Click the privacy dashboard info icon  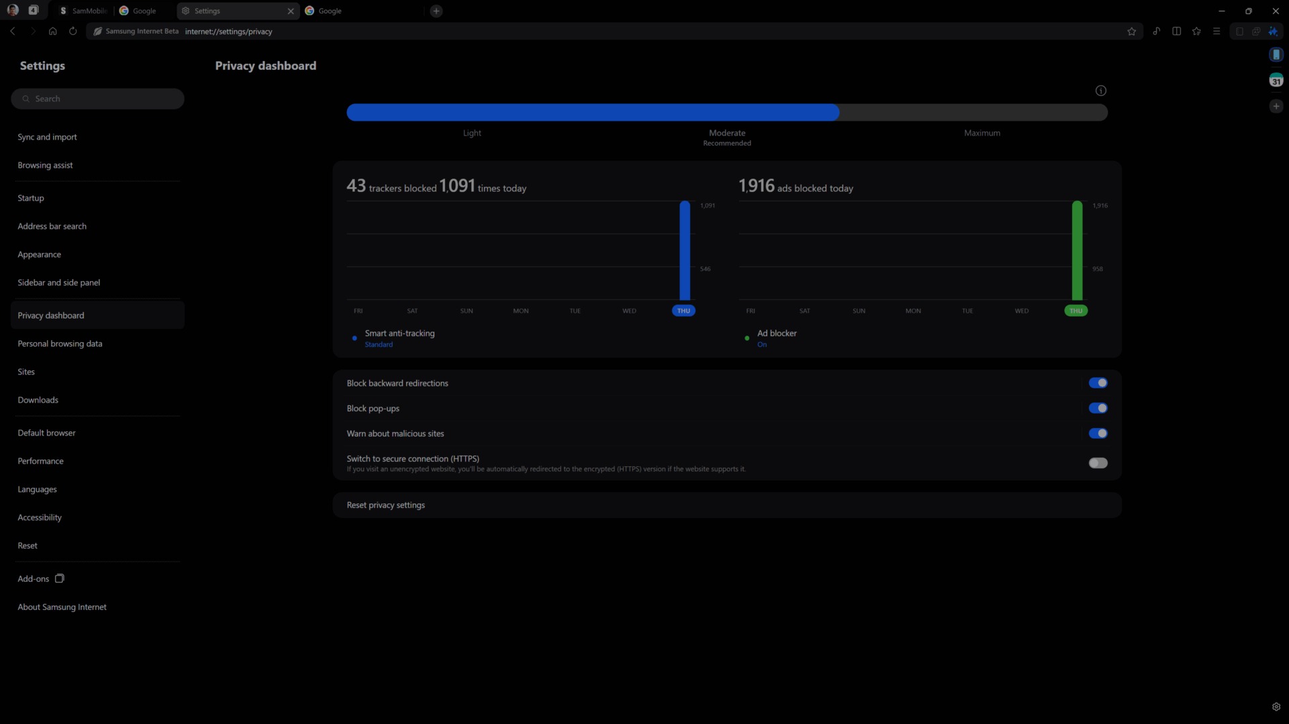[x=1101, y=90]
